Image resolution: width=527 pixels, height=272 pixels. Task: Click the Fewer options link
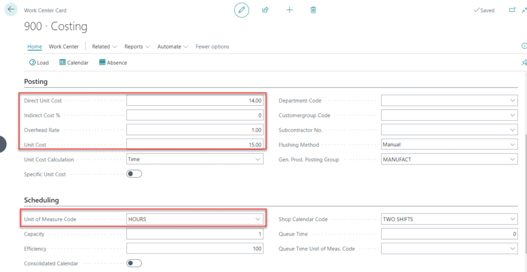click(212, 47)
